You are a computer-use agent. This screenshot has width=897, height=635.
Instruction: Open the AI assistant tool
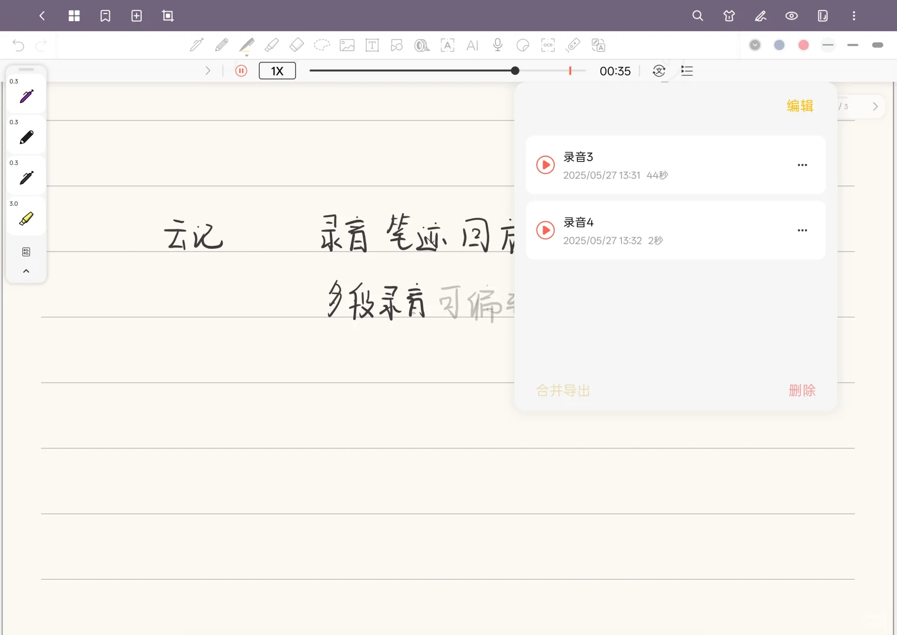point(473,45)
